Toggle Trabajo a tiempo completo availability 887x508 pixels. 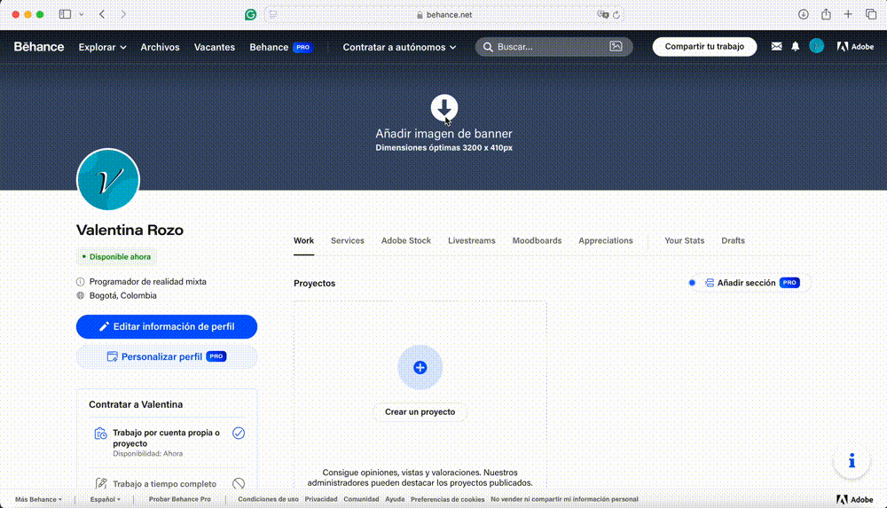click(x=239, y=484)
